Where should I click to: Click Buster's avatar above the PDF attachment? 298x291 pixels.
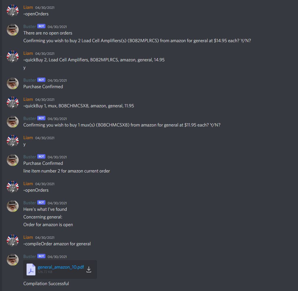point(13,260)
